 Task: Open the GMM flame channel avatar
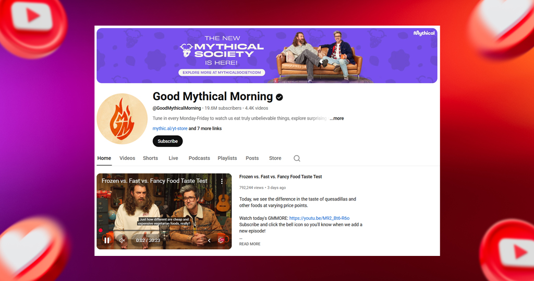point(122,119)
